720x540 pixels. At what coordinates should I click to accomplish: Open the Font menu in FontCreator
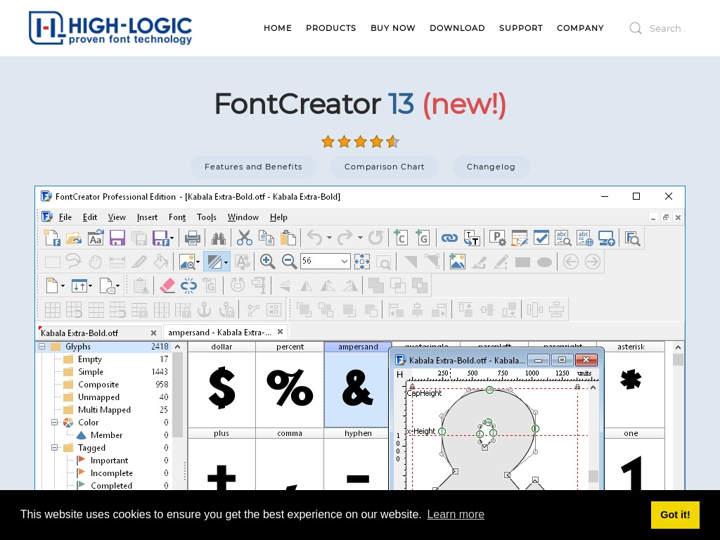(177, 217)
